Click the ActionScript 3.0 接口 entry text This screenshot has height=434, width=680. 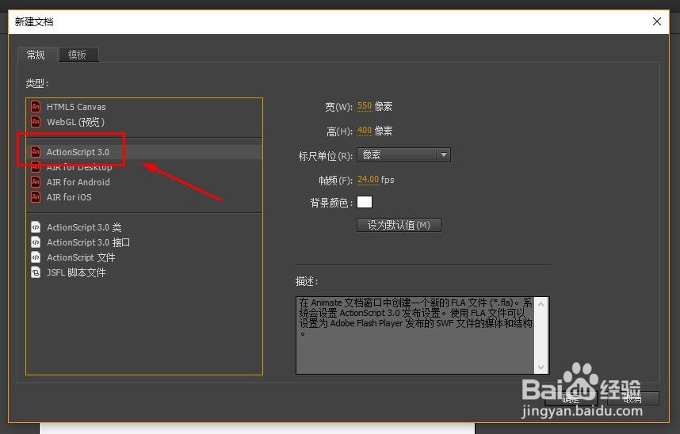88,242
